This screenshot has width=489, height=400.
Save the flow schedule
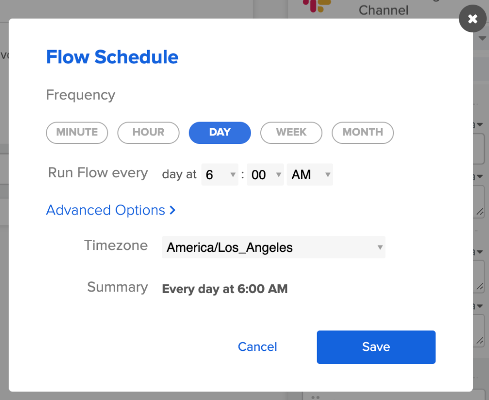tap(376, 347)
